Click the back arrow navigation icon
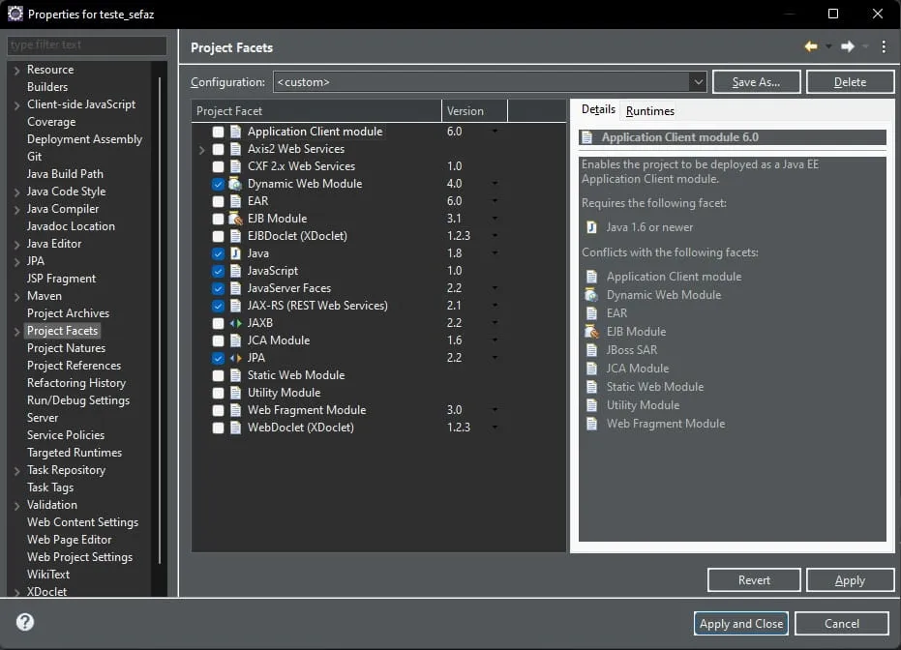The image size is (901, 650). click(x=811, y=46)
